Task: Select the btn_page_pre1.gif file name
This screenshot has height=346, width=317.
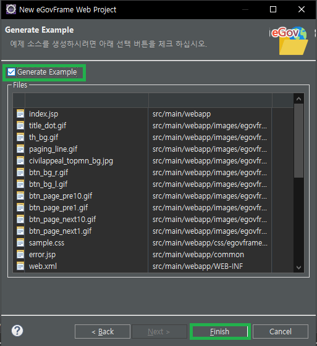Action: click(x=58, y=208)
